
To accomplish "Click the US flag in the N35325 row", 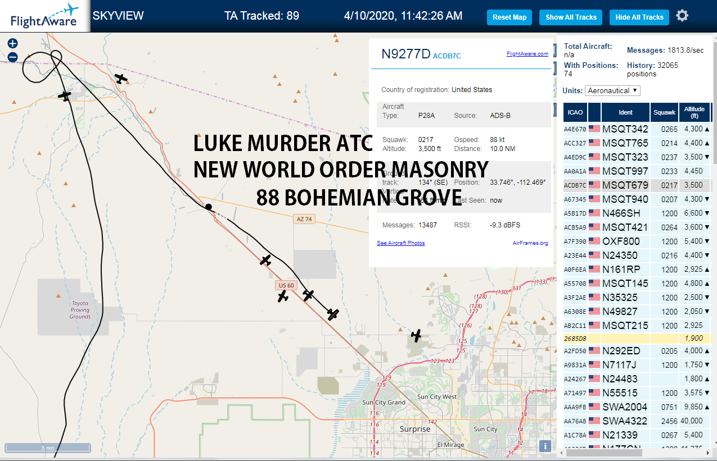I will [x=594, y=298].
